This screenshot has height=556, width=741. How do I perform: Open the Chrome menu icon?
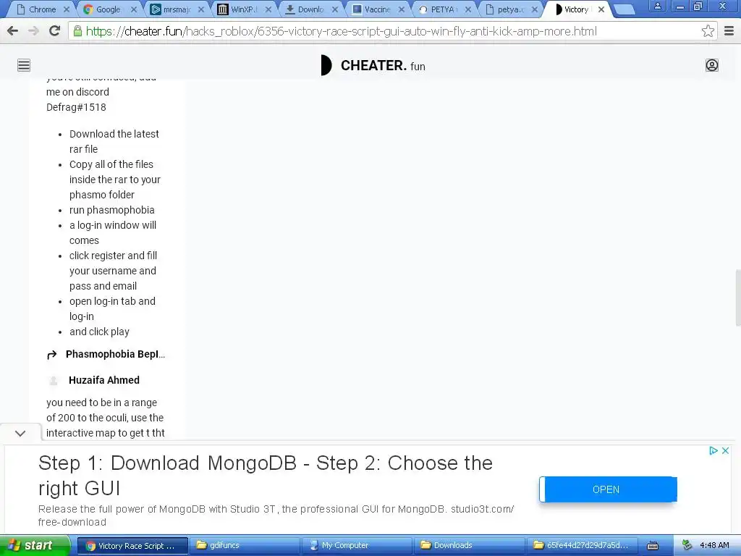pyautogui.click(x=729, y=31)
